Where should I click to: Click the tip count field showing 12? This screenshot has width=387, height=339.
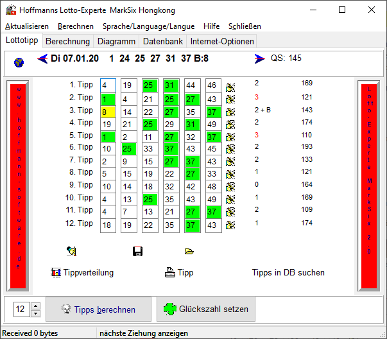pyautogui.click(x=22, y=309)
